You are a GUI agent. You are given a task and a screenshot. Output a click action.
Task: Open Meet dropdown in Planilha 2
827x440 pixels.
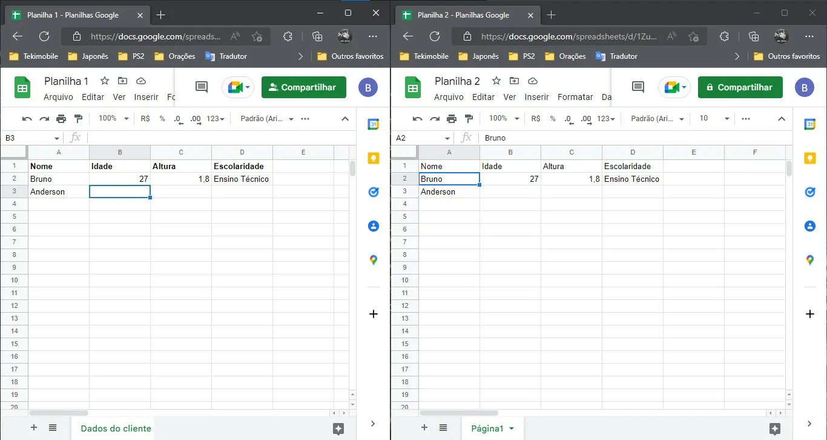tap(685, 87)
